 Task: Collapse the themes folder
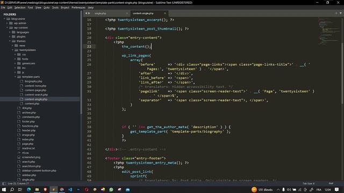(x=10, y=41)
